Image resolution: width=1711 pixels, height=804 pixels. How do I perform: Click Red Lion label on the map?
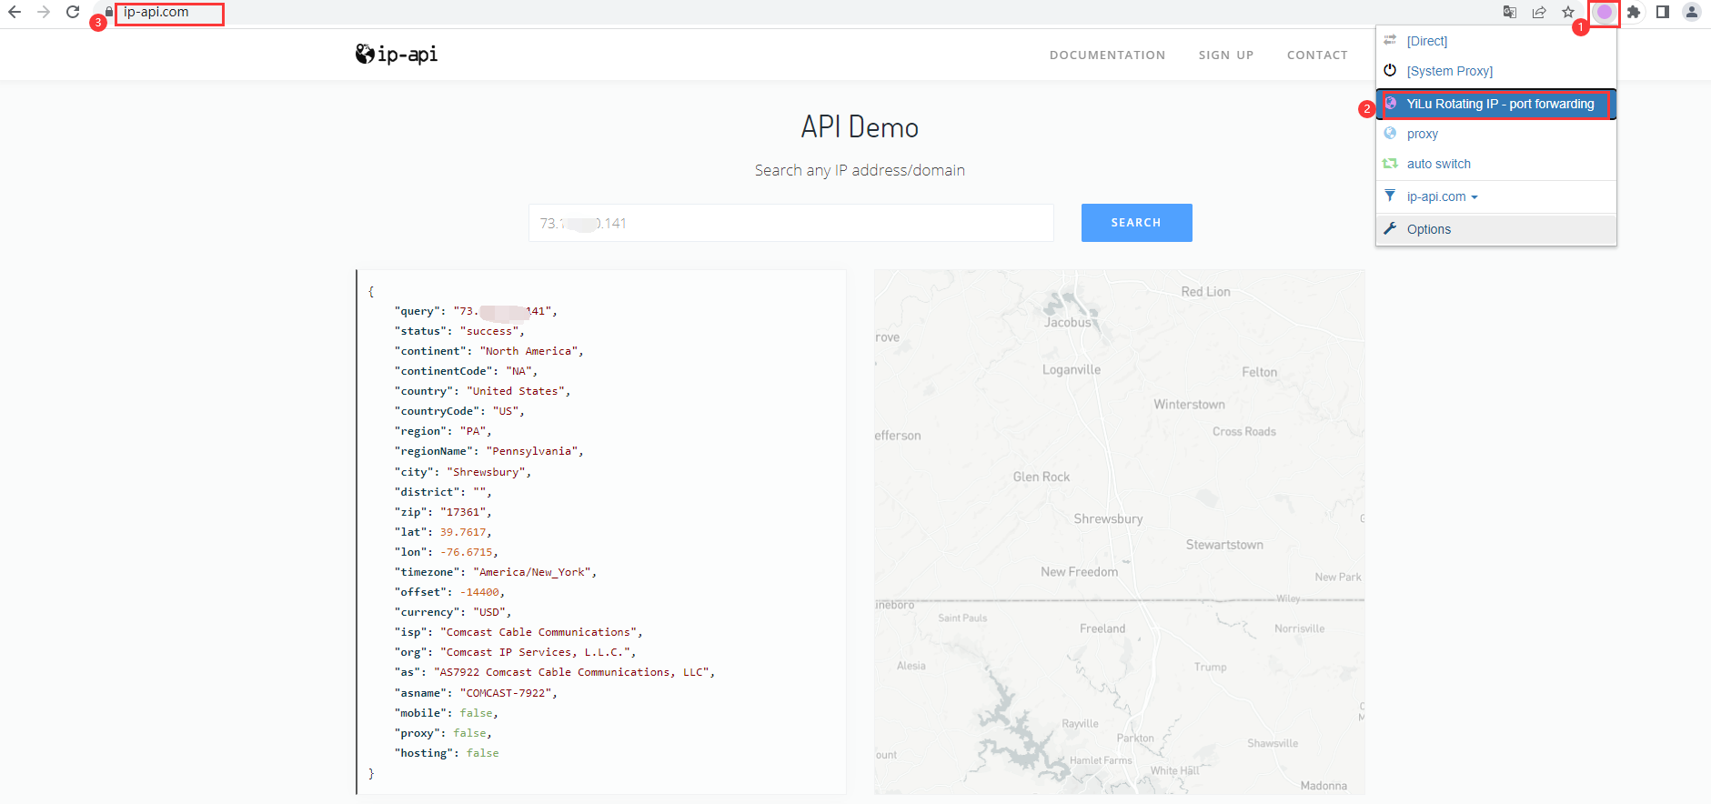click(x=1205, y=292)
